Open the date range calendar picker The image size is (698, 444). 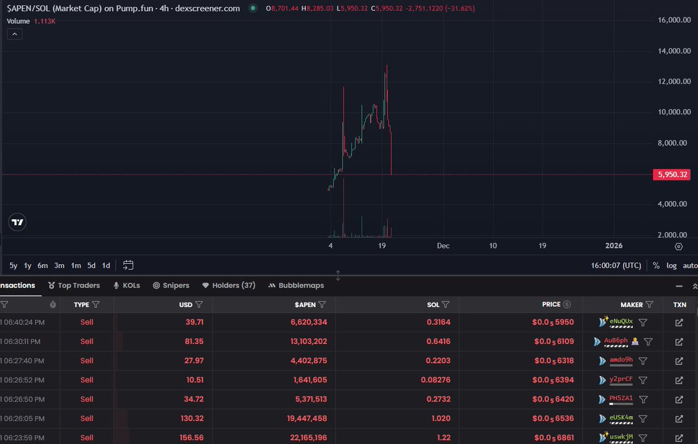[x=129, y=265]
